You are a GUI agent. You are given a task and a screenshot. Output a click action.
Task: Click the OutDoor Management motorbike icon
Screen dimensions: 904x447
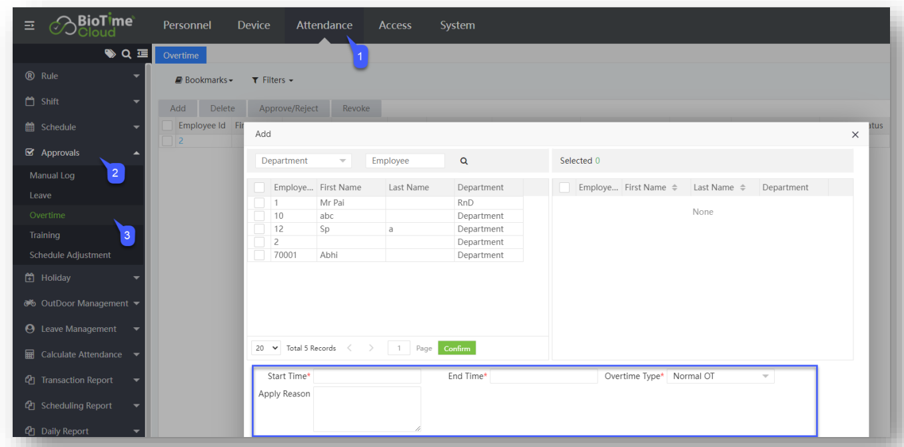pyautogui.click(x=30, y=303)
